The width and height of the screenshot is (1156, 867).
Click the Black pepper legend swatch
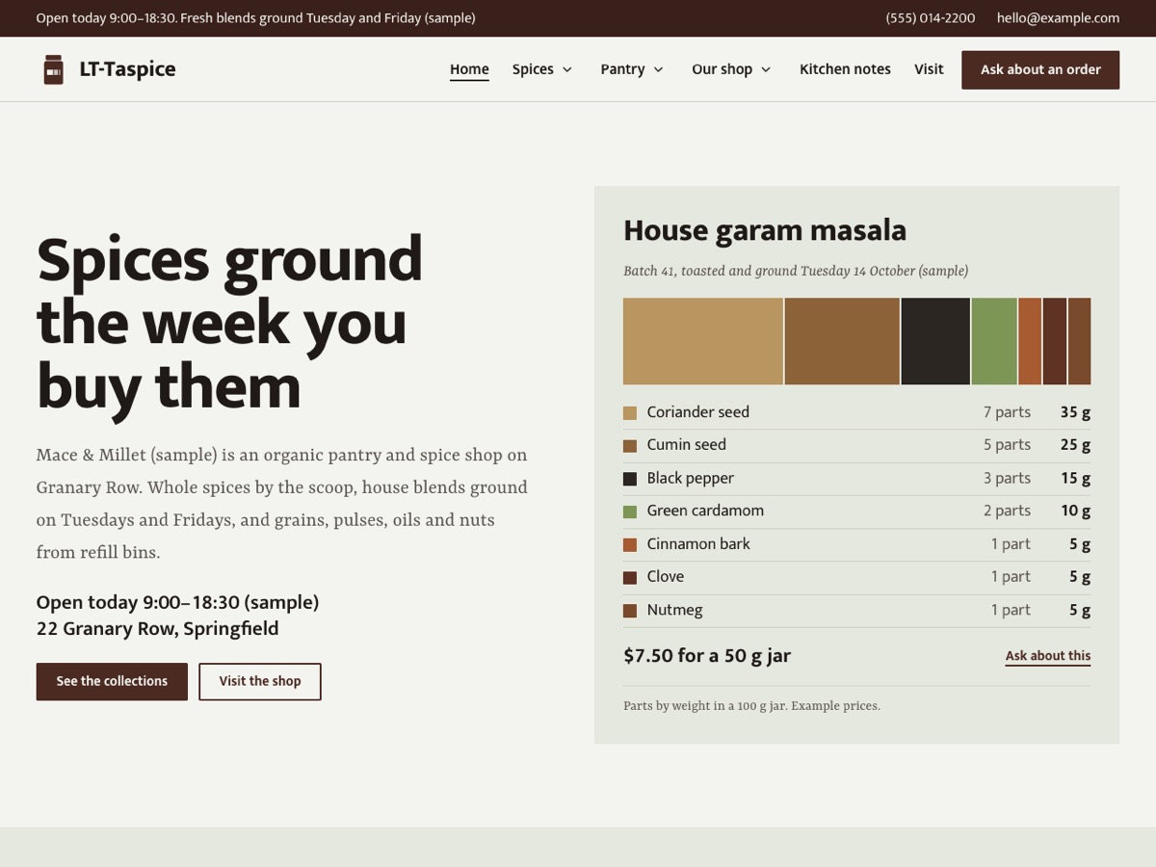pyautogui.click(x=630, y=479)
